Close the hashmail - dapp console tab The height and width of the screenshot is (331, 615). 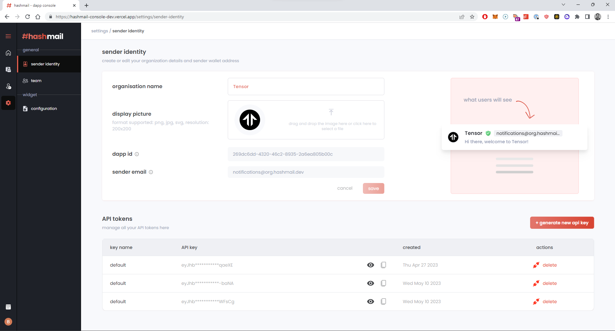(74, 5)
